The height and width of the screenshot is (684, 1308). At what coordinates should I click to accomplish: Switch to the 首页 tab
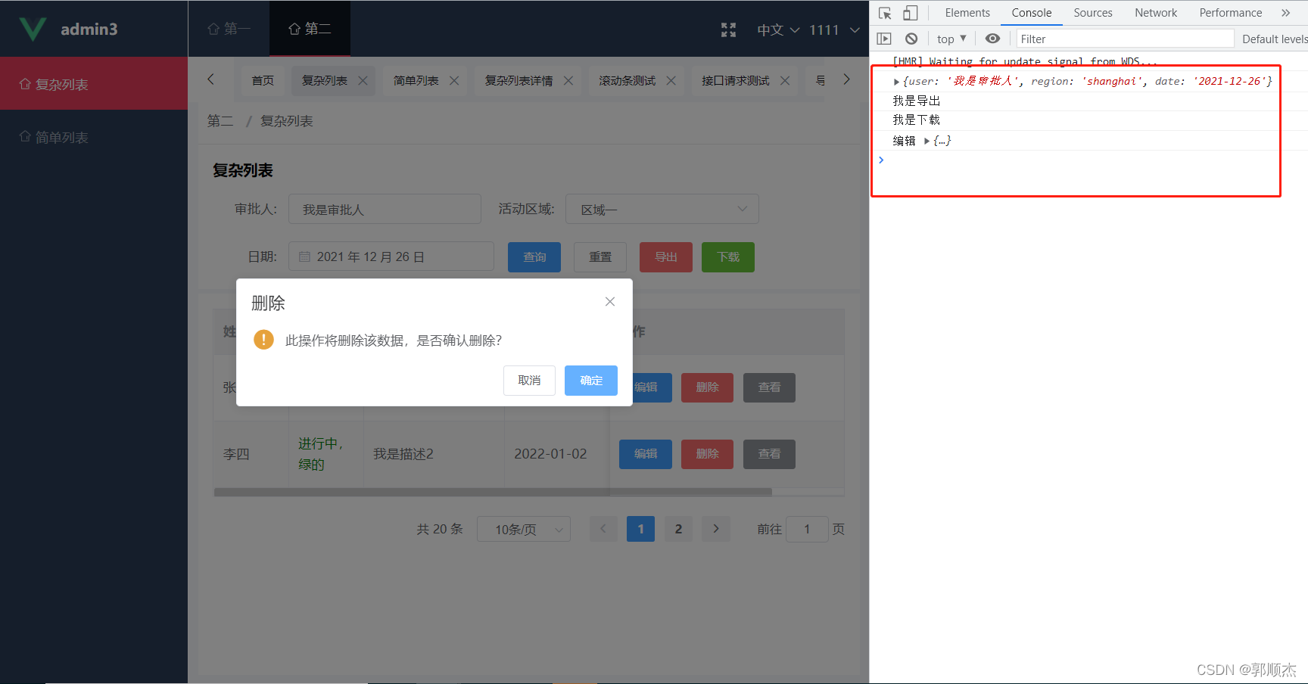(263, 80)
